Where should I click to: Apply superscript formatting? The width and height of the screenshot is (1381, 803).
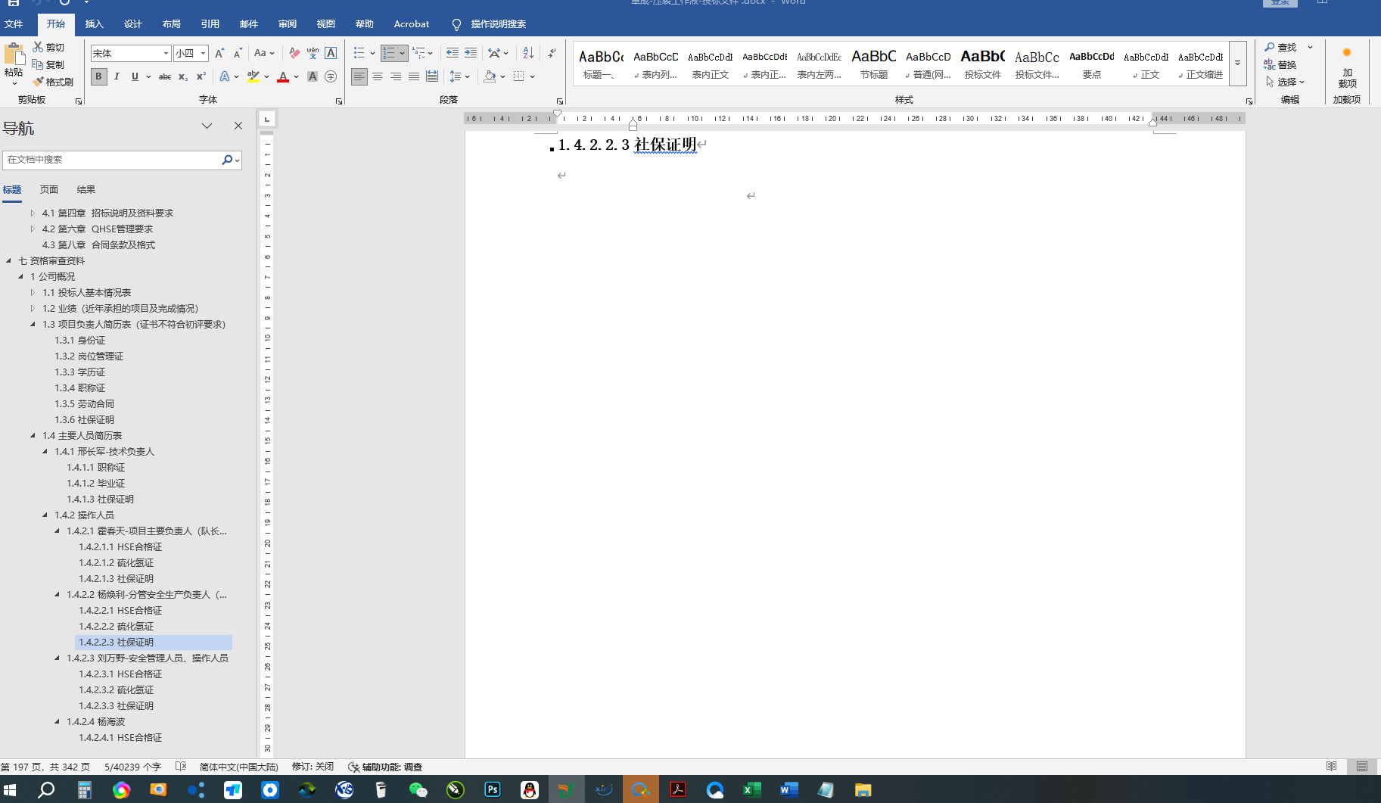[x=201, y=76]
